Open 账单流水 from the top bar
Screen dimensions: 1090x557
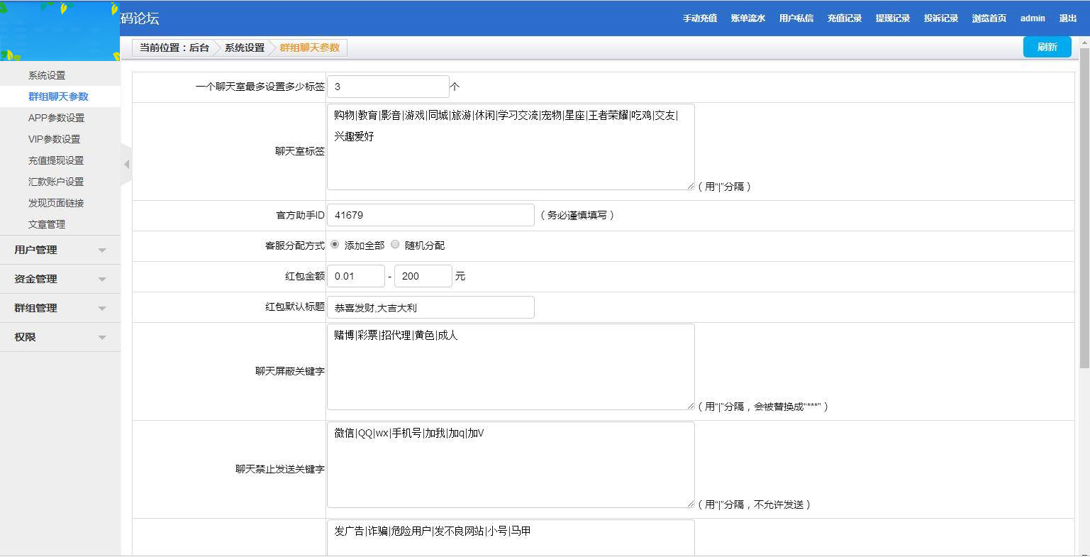click(x=748, y=18)
